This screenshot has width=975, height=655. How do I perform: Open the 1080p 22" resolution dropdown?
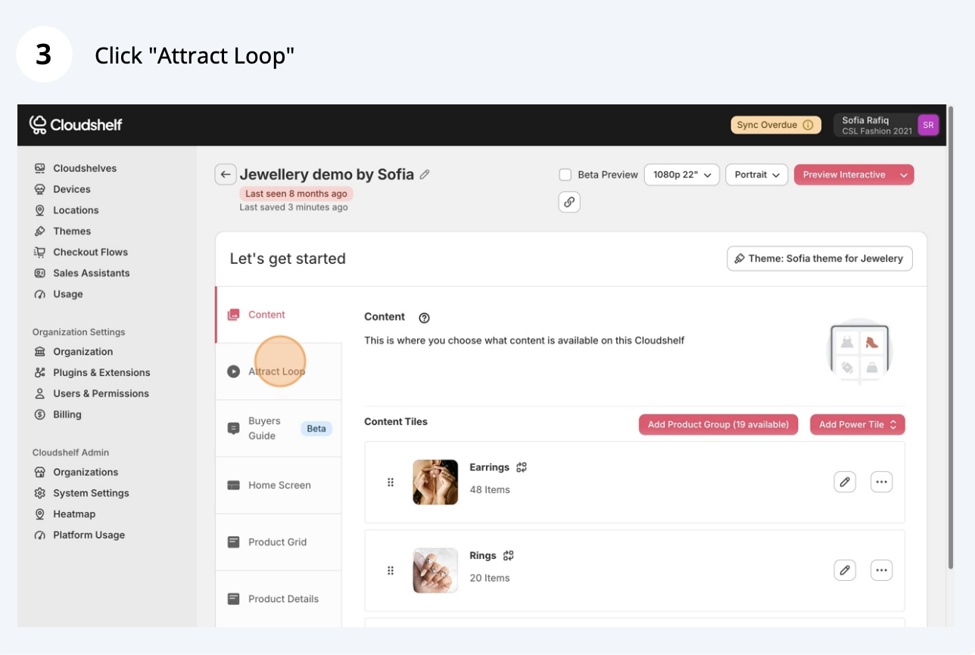[681, 175]
